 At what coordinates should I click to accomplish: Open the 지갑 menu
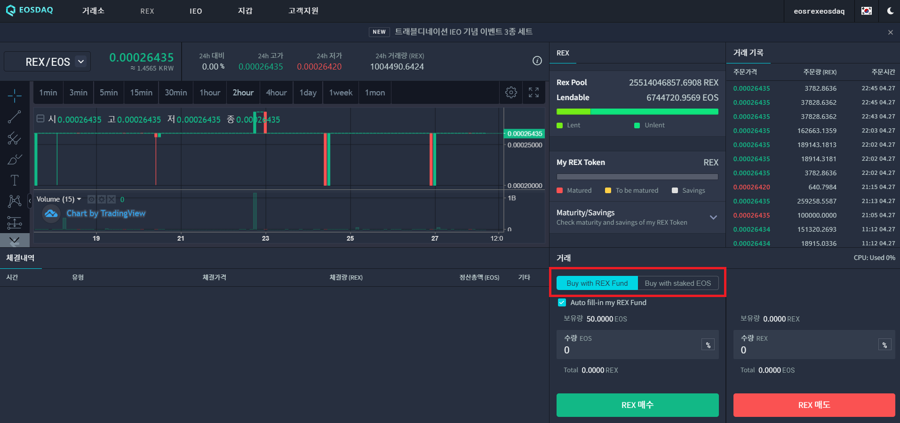click(x=245, y=11)
